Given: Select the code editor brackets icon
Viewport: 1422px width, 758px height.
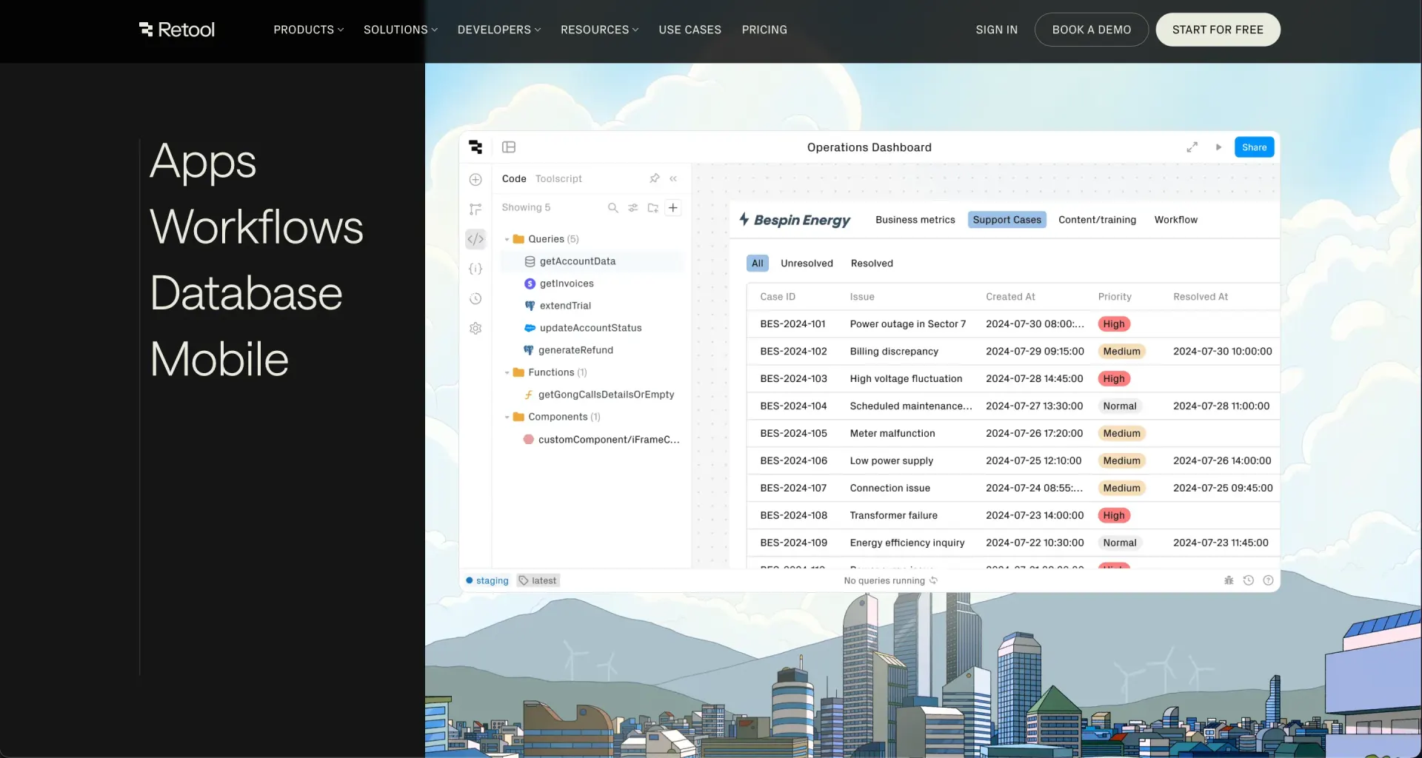Looking at the screenshot, I should coord(475,239).
